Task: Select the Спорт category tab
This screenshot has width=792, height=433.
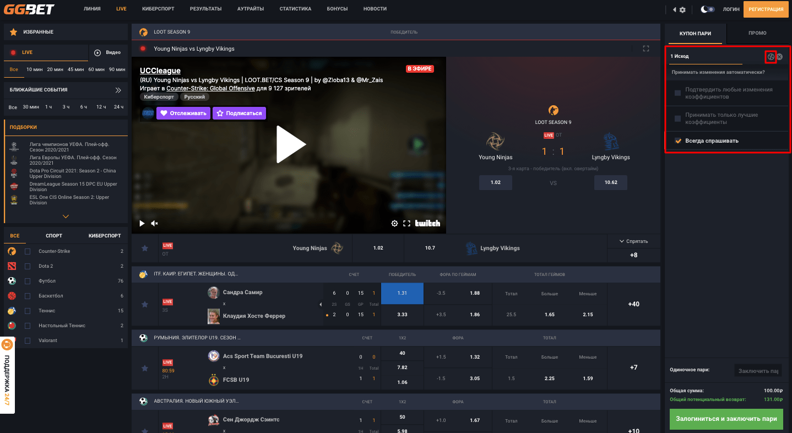Action: [54, 236]
